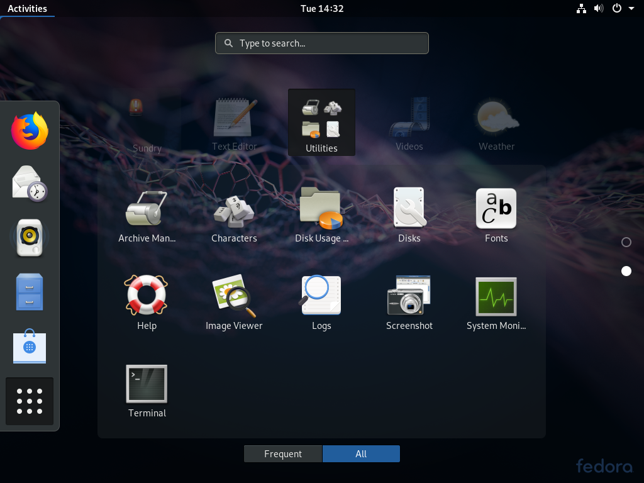Open the Logs app
Image resolution: width=644 pixels, height=483 pixels.
321,303
